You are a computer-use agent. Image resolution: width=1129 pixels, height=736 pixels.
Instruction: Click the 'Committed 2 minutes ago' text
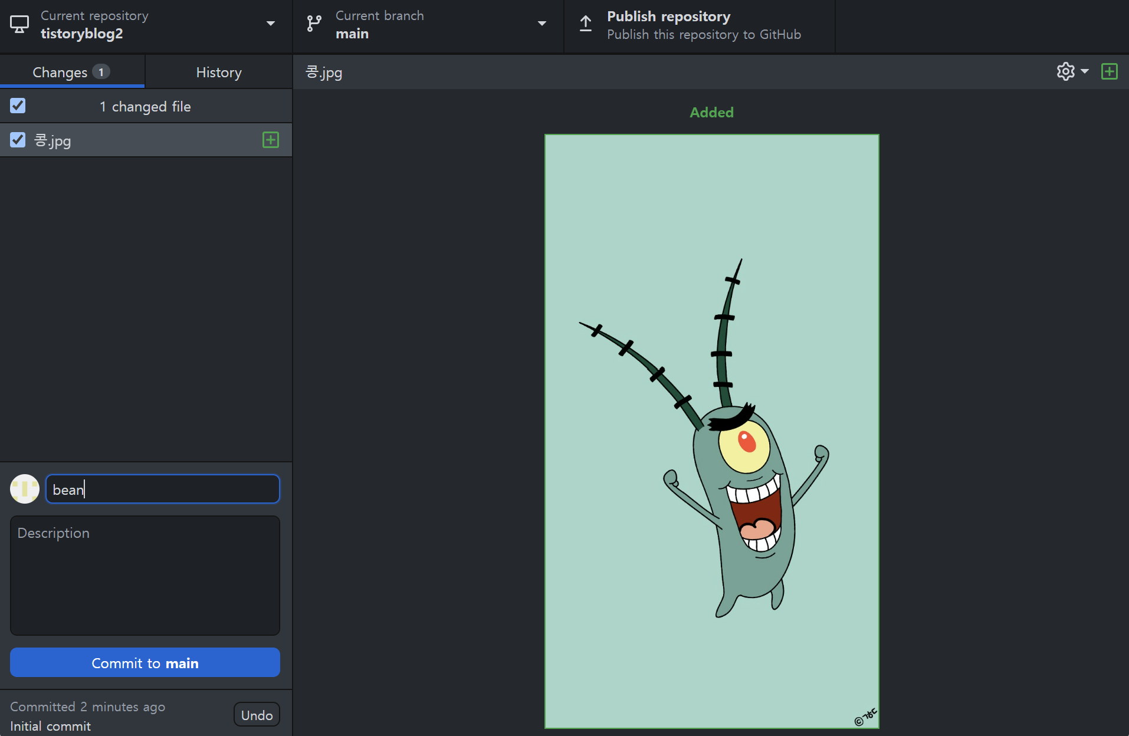(88, 707)
